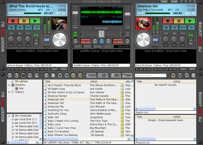203x145 pixels.
Task: Open the HIST history button
Action: pos(127,76)
